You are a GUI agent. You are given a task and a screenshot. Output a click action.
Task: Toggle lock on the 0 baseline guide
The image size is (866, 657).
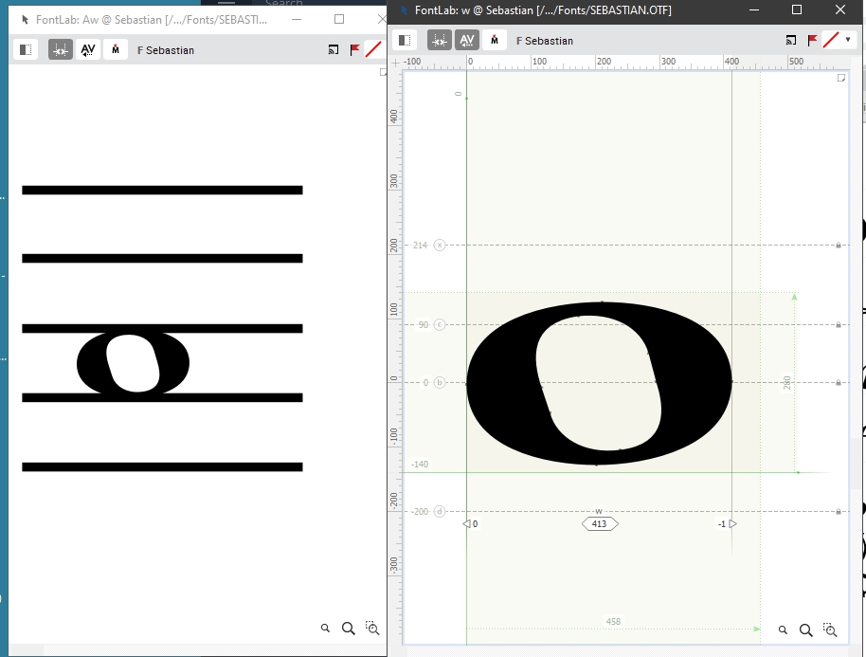coord(839,382)
